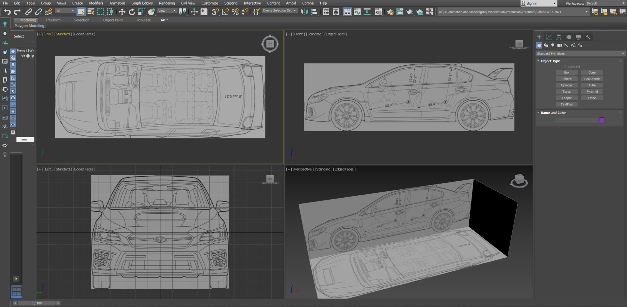Open the selection filter All dropdown

65,10
